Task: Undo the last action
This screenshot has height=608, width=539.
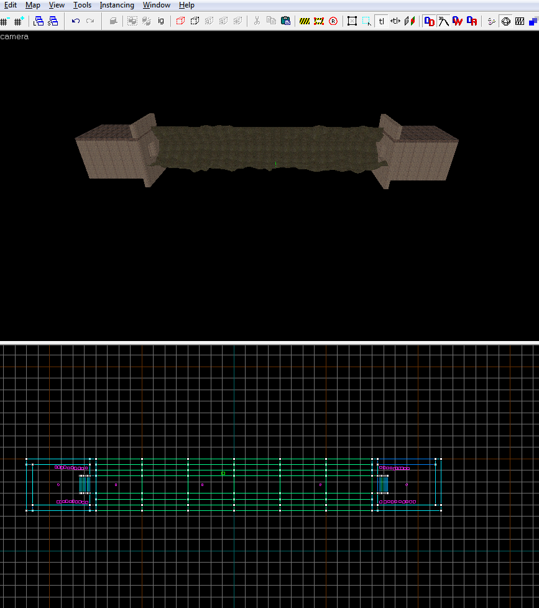Action: (76, 21)
